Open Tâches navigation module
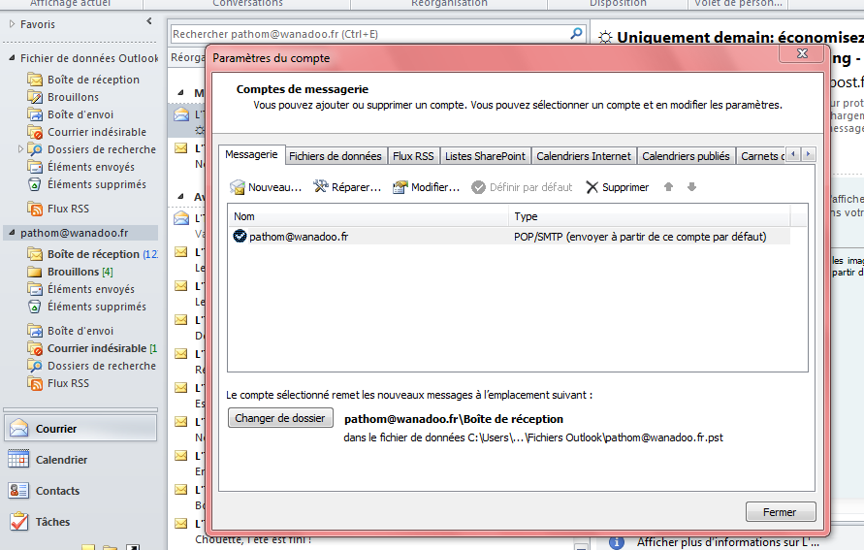 click(x=80, y=521)
